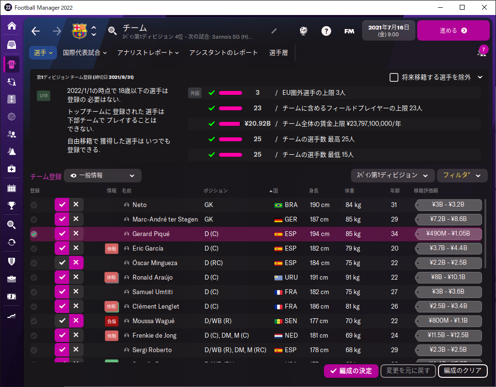Screen dimensions: 496x387
Task: Click the pencil edit icon
Action: coord(274,31)
